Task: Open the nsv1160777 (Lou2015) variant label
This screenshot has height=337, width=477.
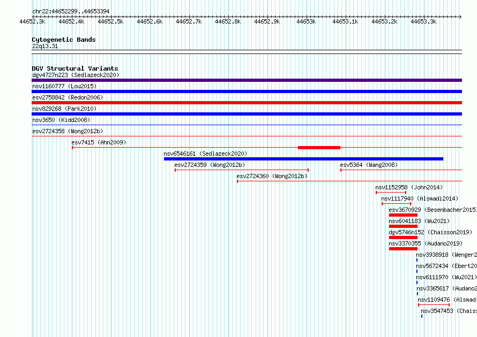Action: click(64, 86)
